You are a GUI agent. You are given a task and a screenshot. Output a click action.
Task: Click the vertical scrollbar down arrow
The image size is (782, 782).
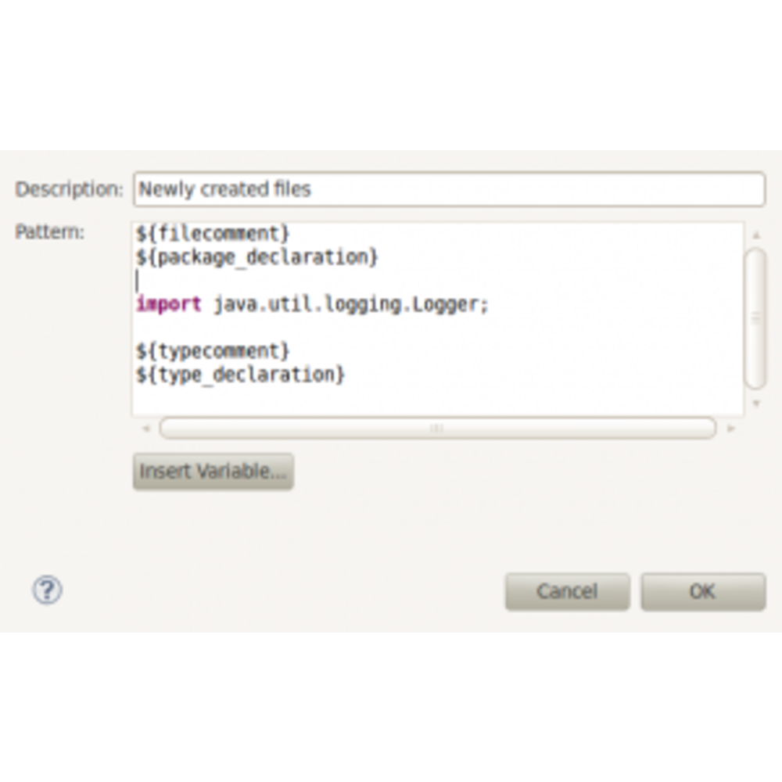tap(755, 404)
